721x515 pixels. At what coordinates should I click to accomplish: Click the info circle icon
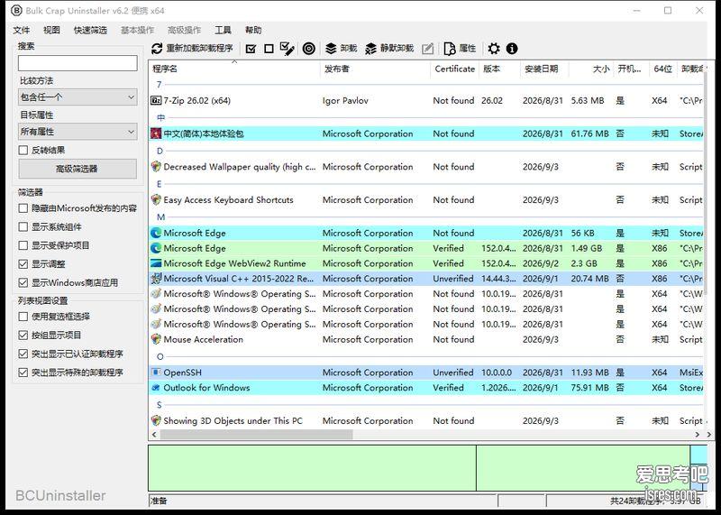[x=512, y=49]
